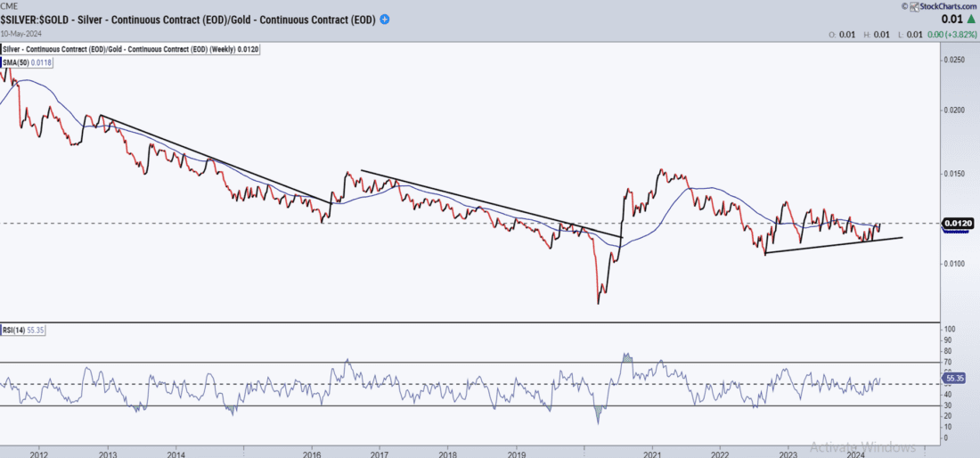Screen dimensions: 980x458
Task: Click the 2021 label on time axis
Action: pyautogui.click(x=653, y=453)
